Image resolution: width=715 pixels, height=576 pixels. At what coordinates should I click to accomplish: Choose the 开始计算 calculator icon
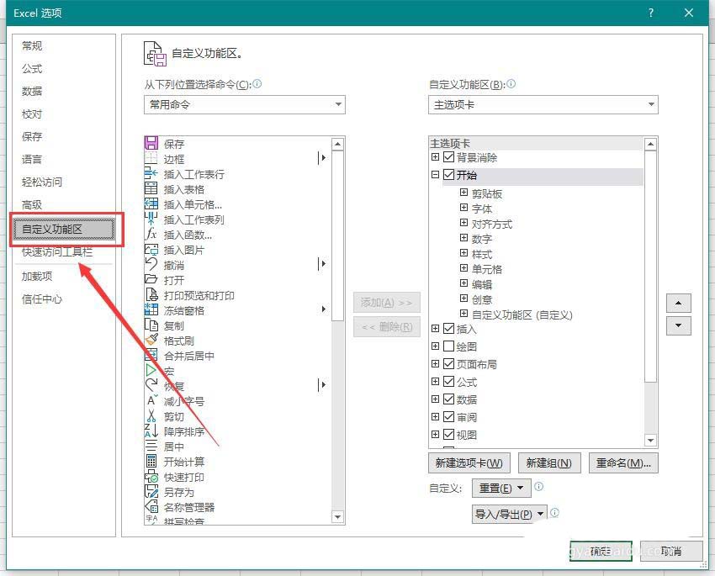click(151, 461)
